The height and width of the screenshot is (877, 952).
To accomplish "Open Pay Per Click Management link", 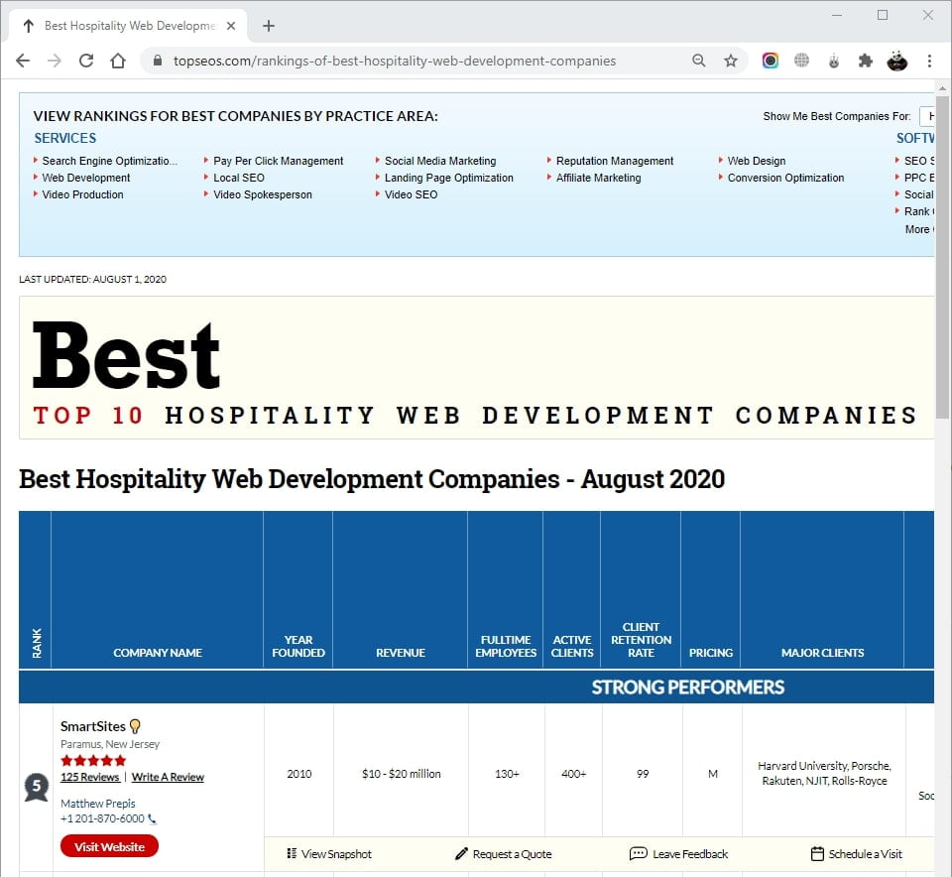I will coord(278,161).
